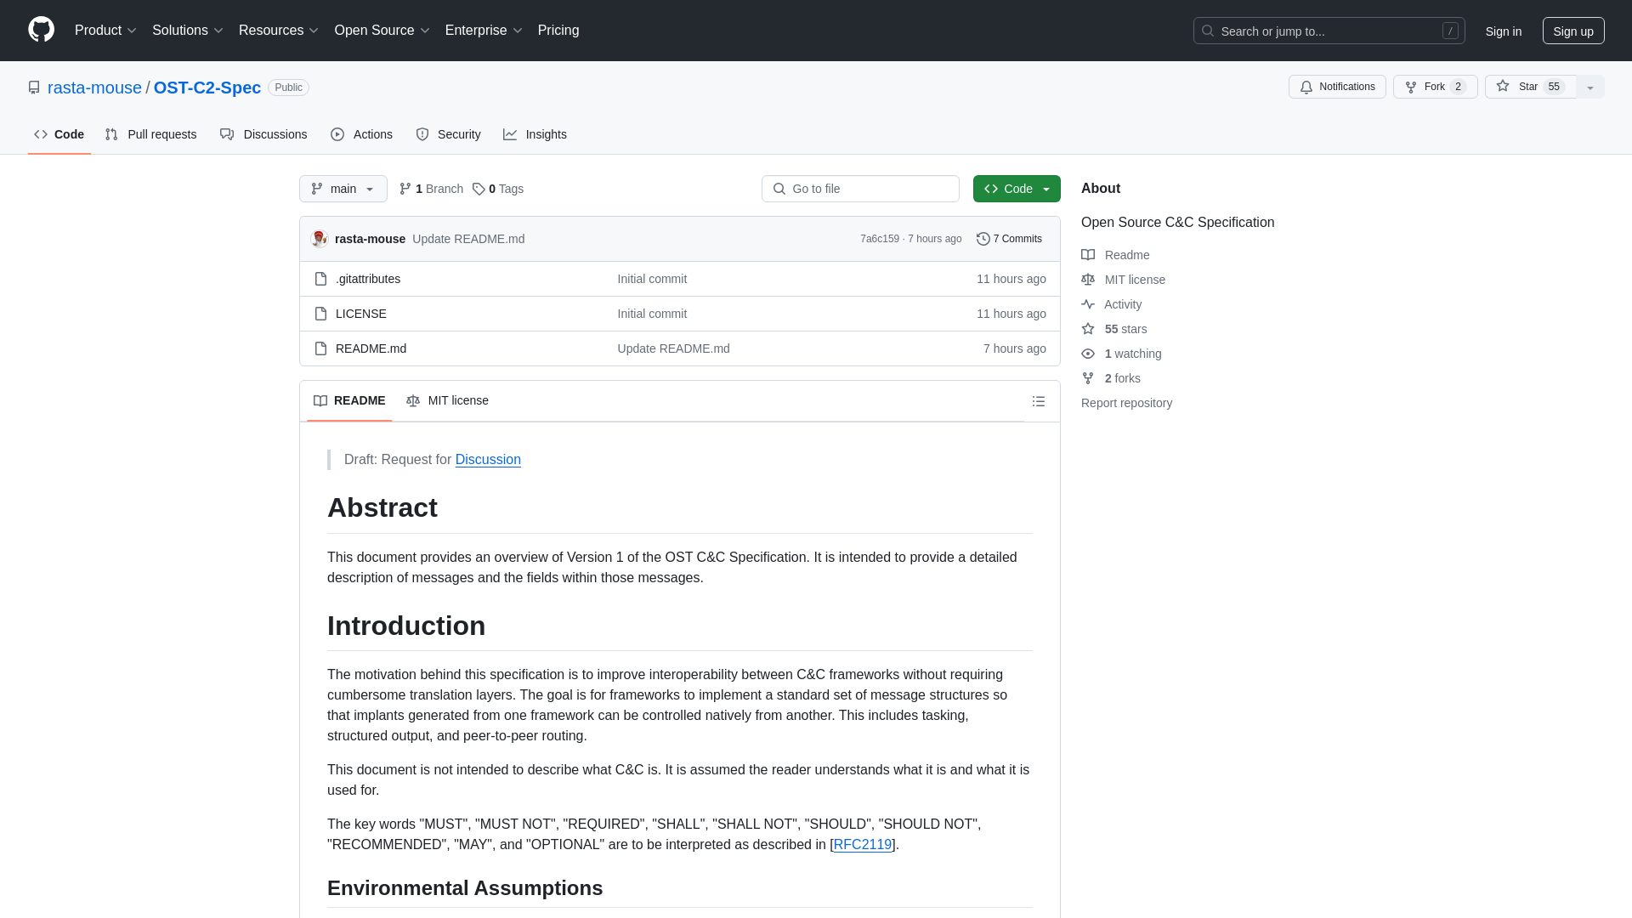The height and width of the screenshot is (918, 1632).
Task: Click the Sign up button
Action: coord(1573,31)
